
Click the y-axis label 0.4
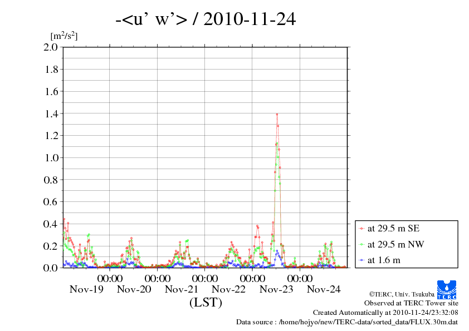[51, 224]
